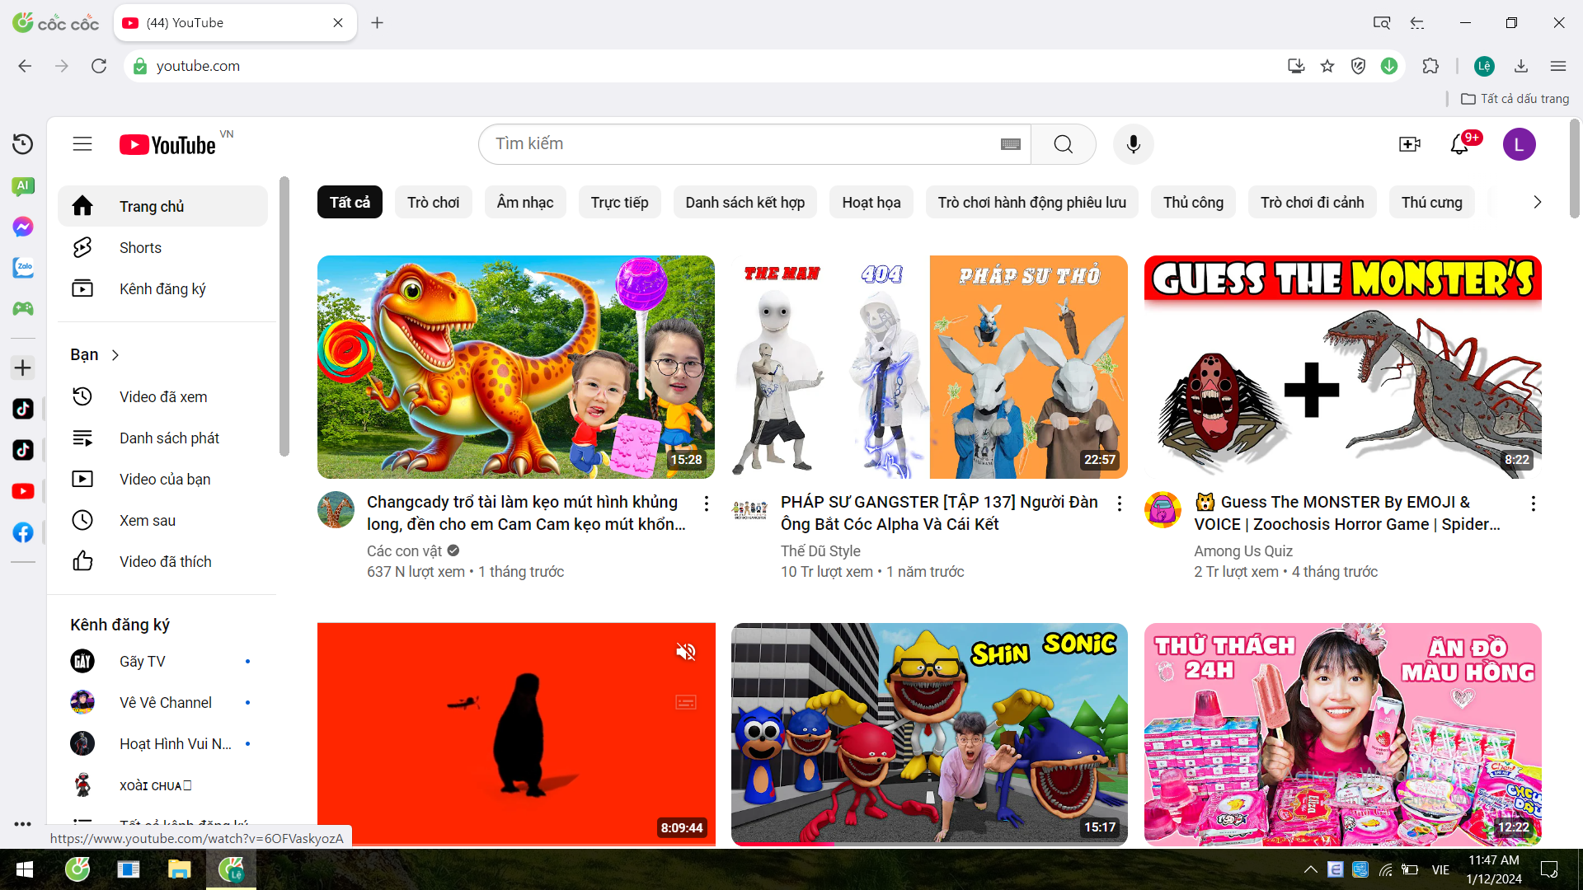The height and width of the screenshot is (890, 1583).
Task: Open the on-screen keyboard in search box
Action: tap(1011, 144)
